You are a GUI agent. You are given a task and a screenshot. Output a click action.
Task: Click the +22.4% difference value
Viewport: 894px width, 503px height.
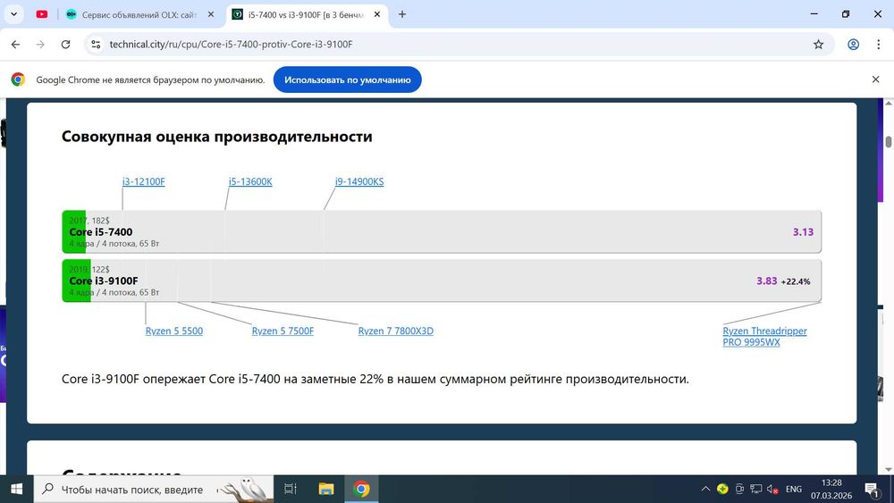pyautogui.click(x=796, y=281)
